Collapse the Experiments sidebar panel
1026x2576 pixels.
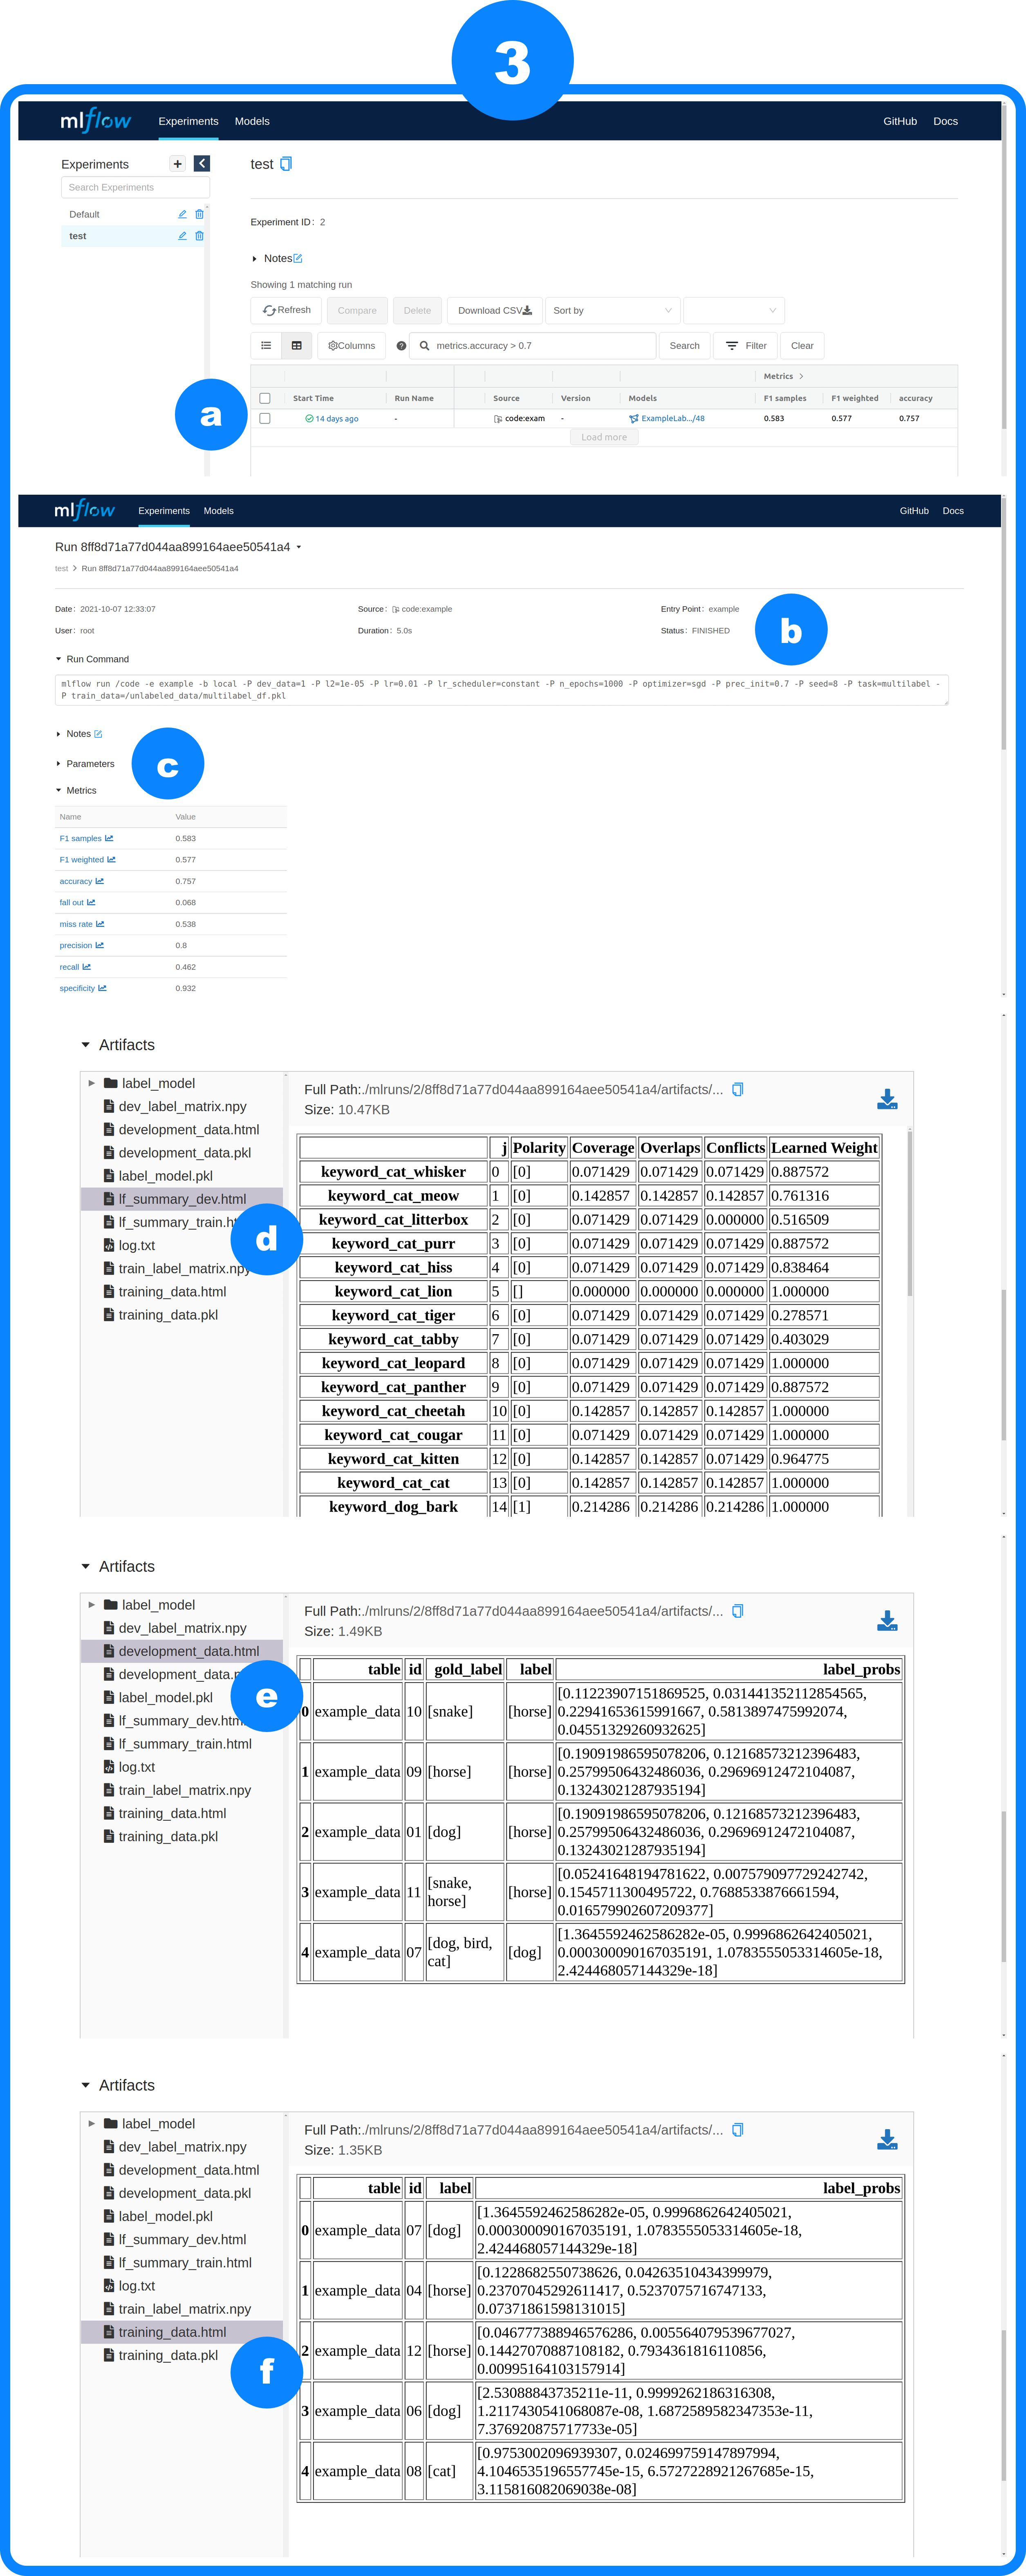coord(202,164)
